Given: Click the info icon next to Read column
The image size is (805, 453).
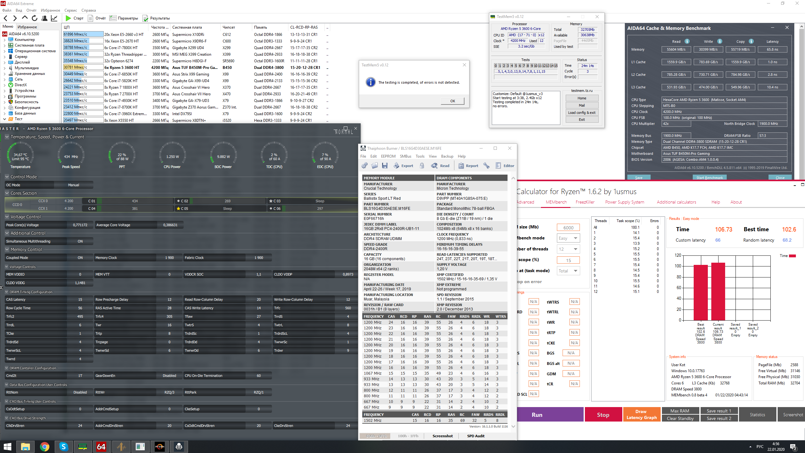Looking at the screenshot, I should tap(687, 41).
